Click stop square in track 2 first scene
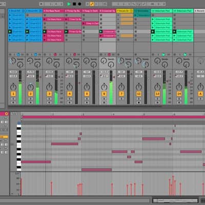Screen dimensions: 205x205 (28, 15)
